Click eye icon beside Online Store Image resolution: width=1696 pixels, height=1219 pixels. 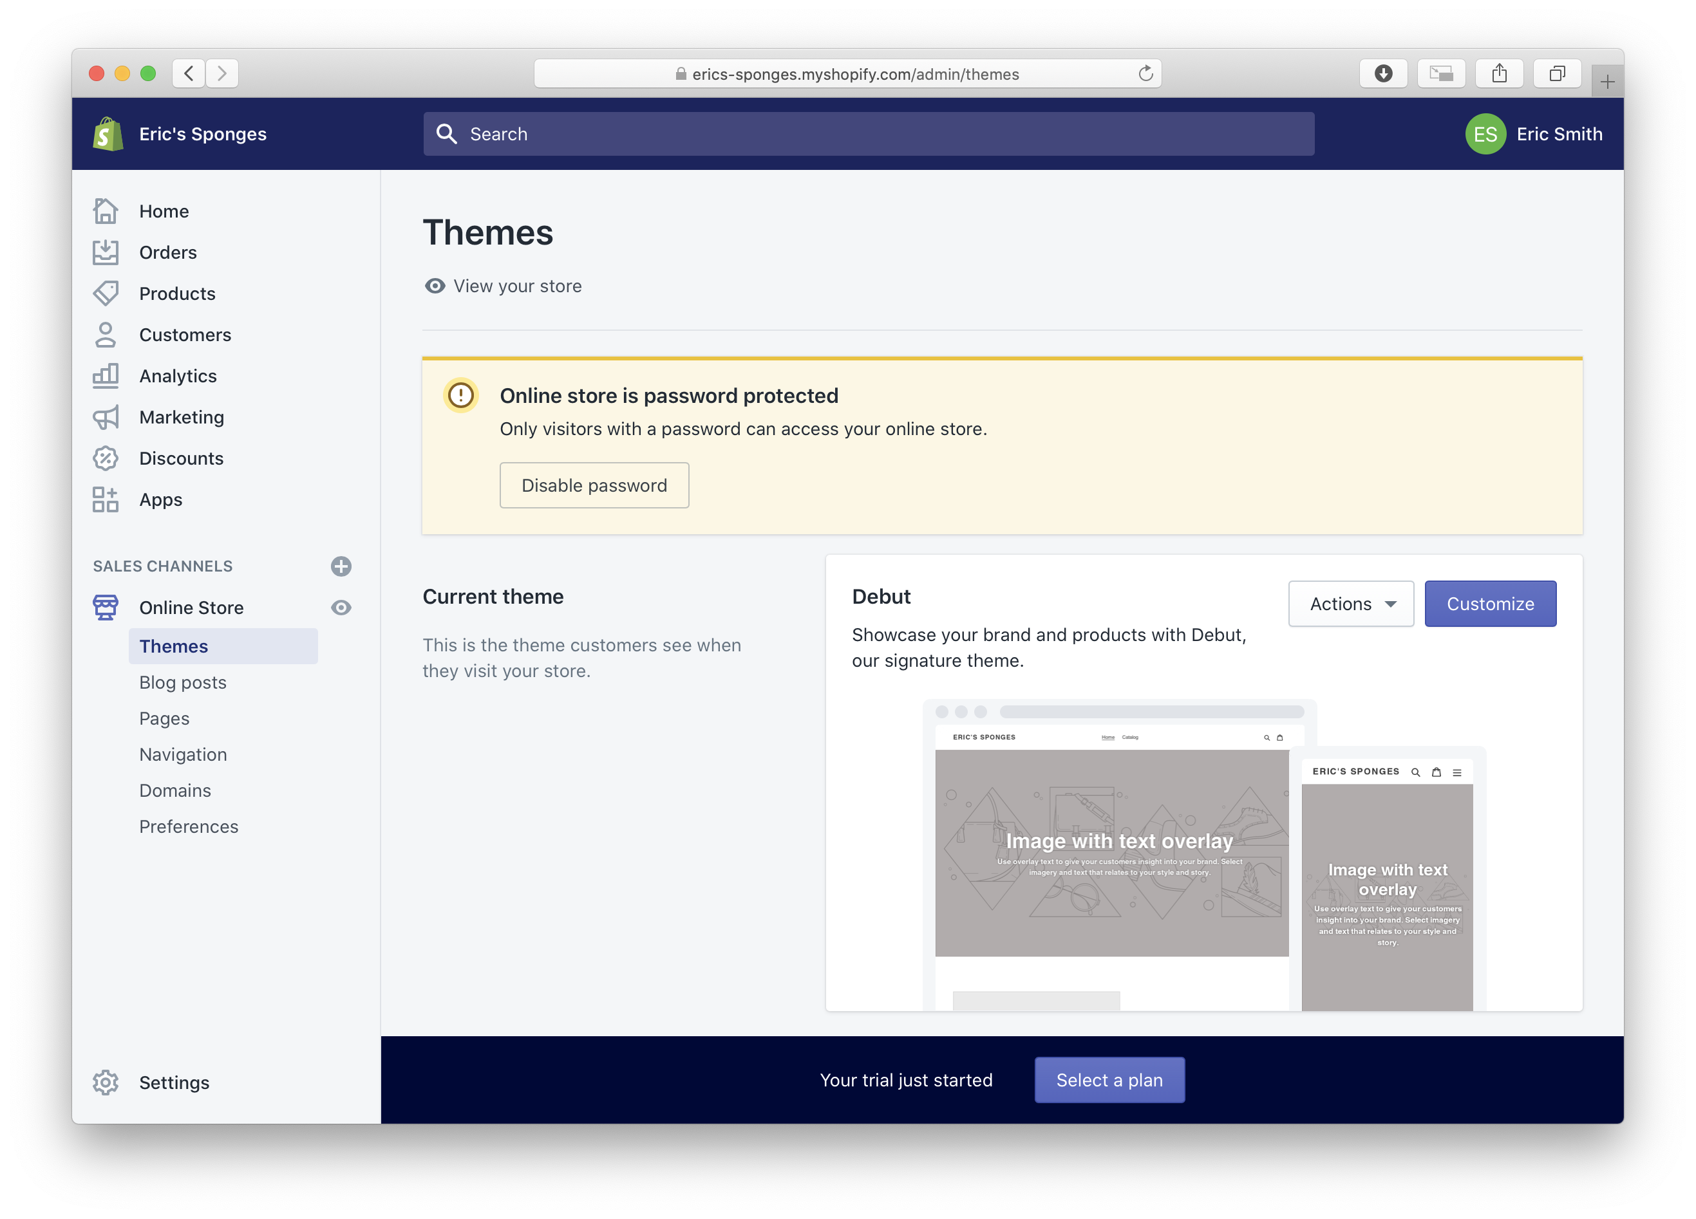coord(341,608)
